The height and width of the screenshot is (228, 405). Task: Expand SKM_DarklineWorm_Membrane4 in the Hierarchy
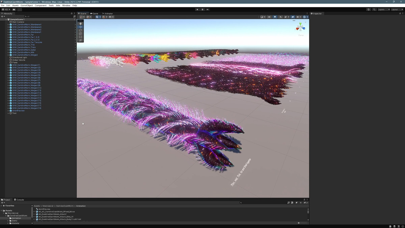(x=8, y=25)
